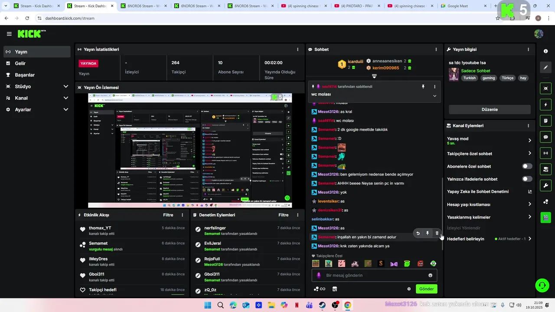555x312 pixels.
Task: Open the shop icon below chat input
Action: pyautogui.click(x=334, y=289)
